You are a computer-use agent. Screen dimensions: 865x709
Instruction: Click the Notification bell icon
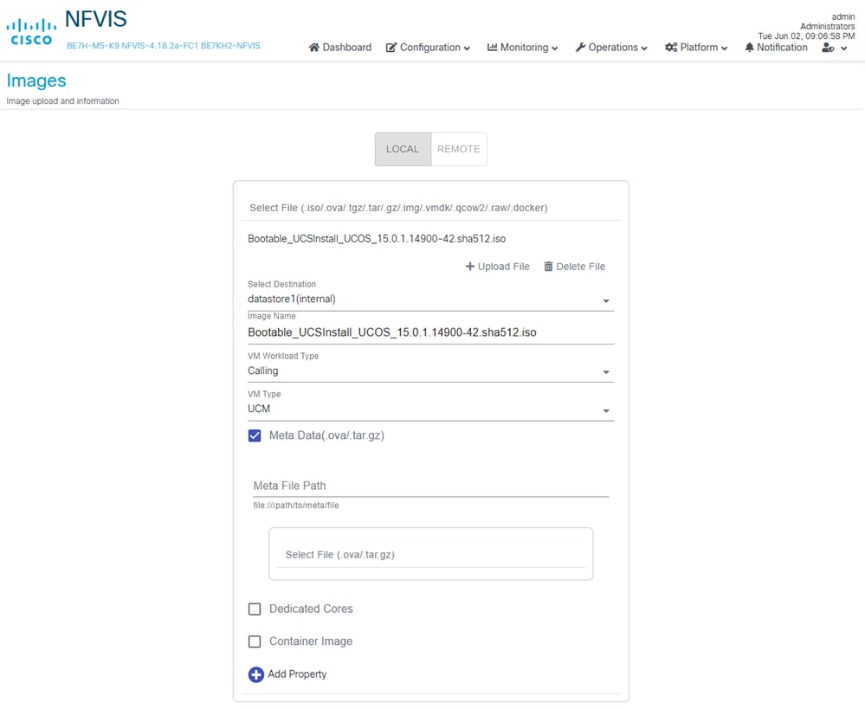(x=749, y=48)
